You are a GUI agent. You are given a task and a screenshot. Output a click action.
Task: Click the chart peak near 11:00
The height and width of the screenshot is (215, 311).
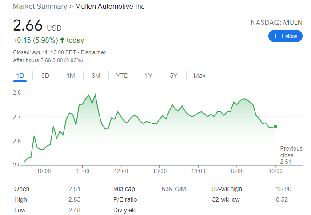click(x=89, y=95)
